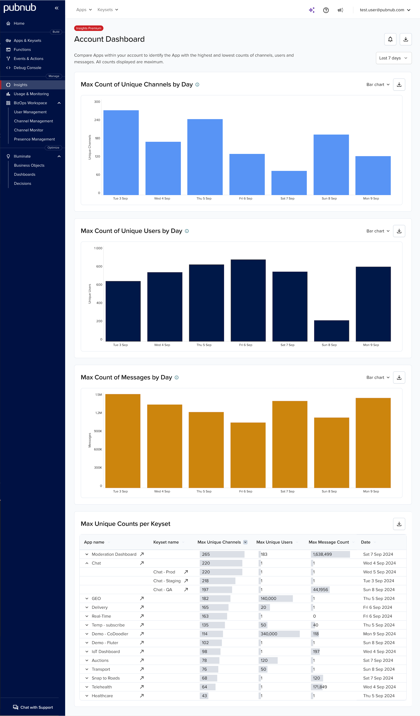The height and width of the screenshot is (716, 420).
Task: Click the AI assistant sparkle icon
Action: [312, 10]
